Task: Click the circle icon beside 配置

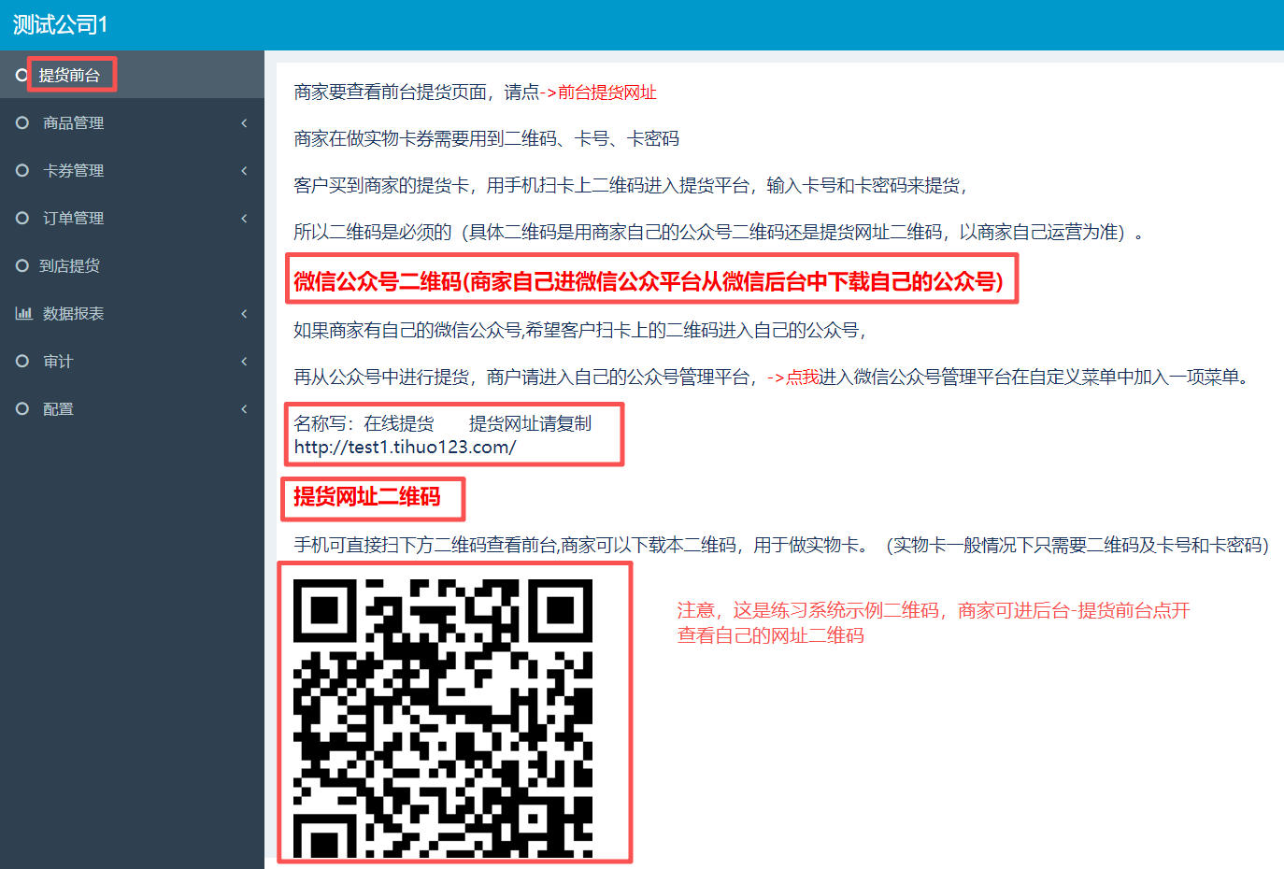Action: click(x=22, y=408)
